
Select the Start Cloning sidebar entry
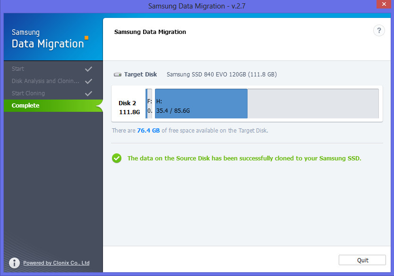point(28,93)
